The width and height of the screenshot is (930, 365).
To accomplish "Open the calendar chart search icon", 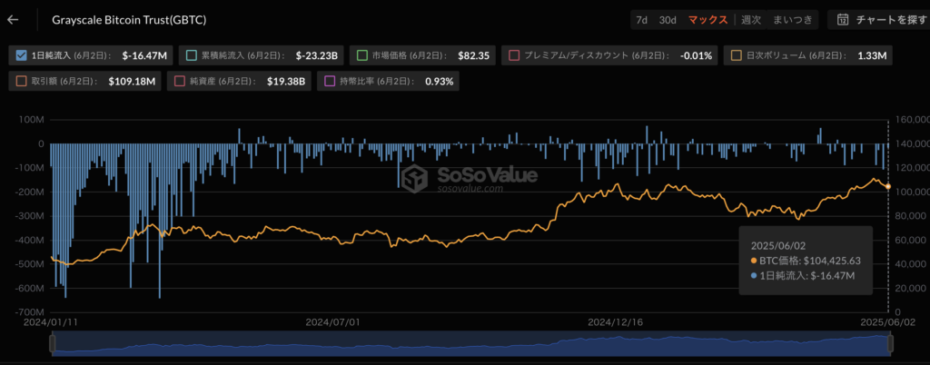I will [x=842, y=20].
